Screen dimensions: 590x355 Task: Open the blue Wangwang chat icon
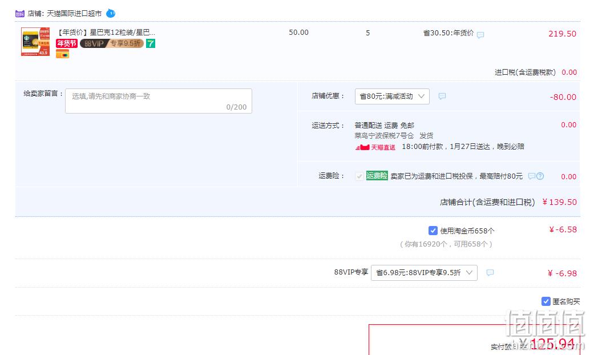111,13
